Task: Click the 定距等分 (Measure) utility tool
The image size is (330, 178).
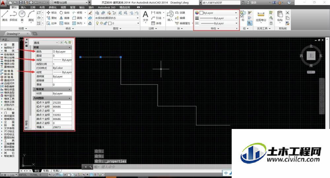Action: 261,16
